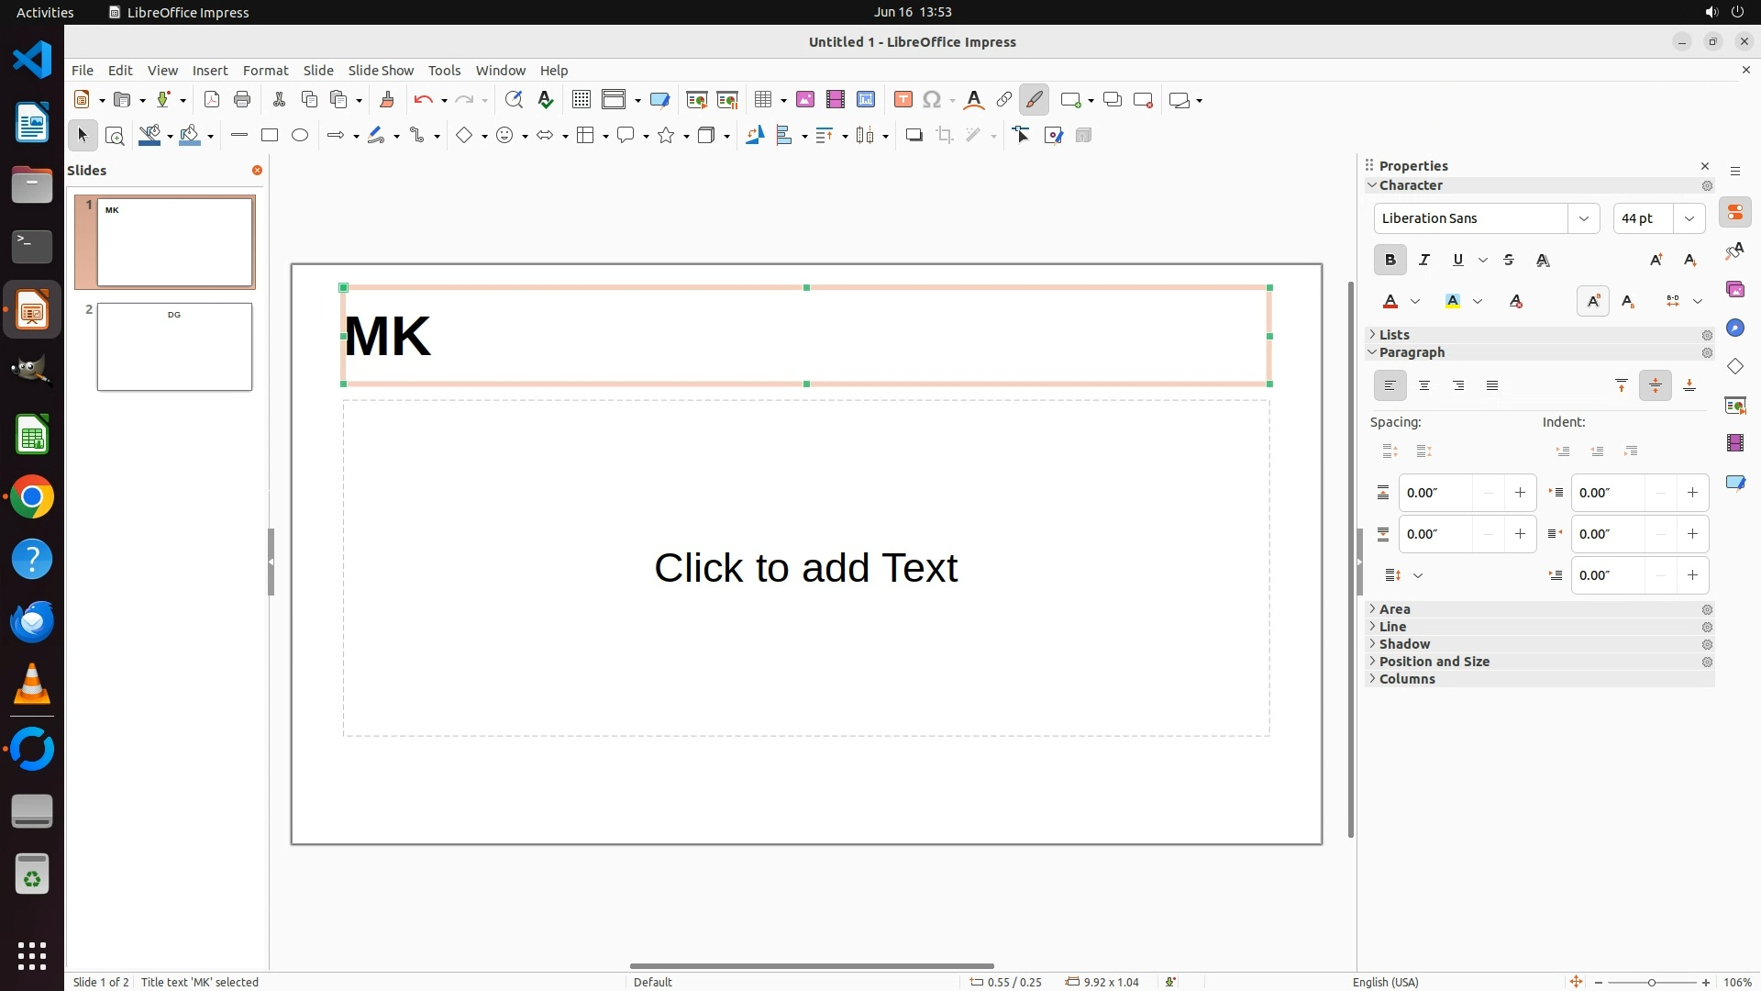Viewport: 1761px width, 991px height.
Task: Expand the Lists section
Action: coord(1393,335)
